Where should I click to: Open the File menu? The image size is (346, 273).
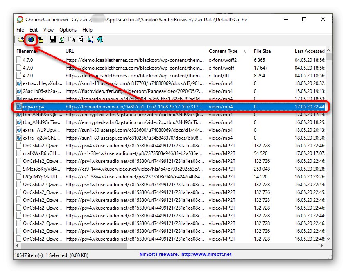[x=20, y=30]
